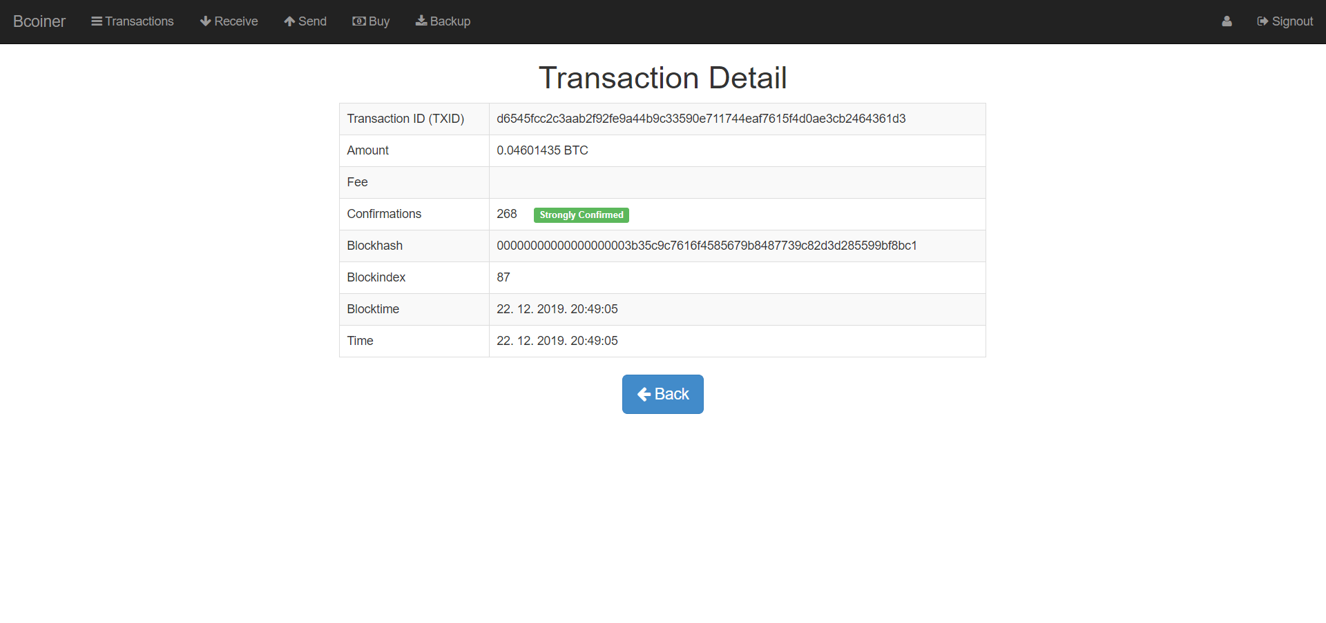1326x623 pixels.
Task: Open the user profile icon
Action: pos(1227,21)
